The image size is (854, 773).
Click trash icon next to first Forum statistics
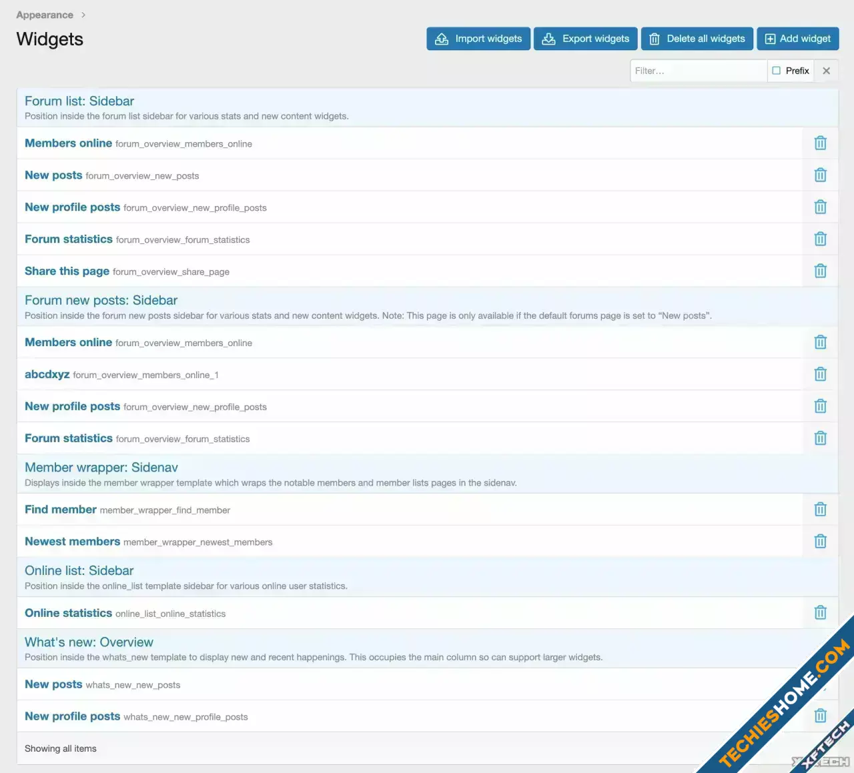(x=820, y=239)
